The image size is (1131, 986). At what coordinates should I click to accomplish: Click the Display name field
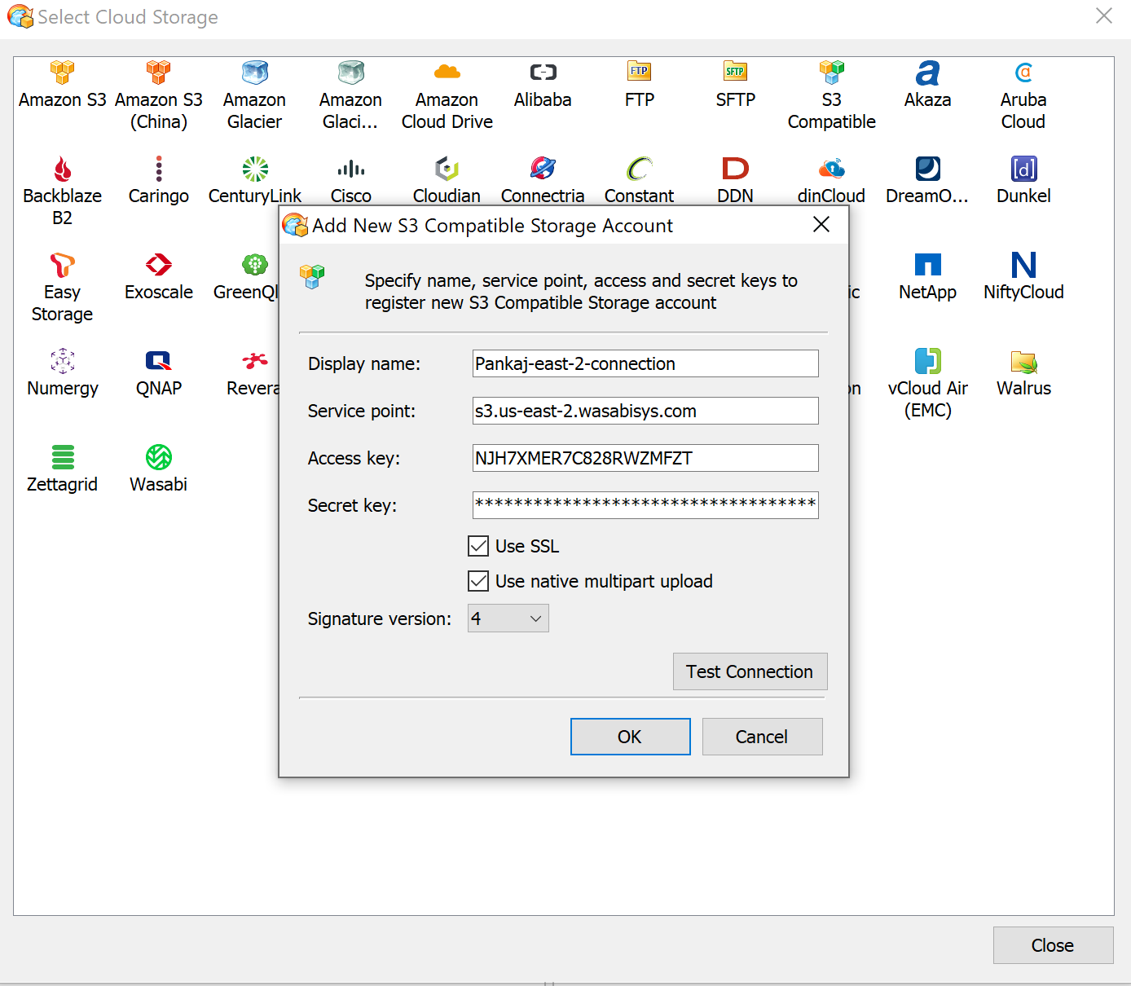tap(645, 363)
